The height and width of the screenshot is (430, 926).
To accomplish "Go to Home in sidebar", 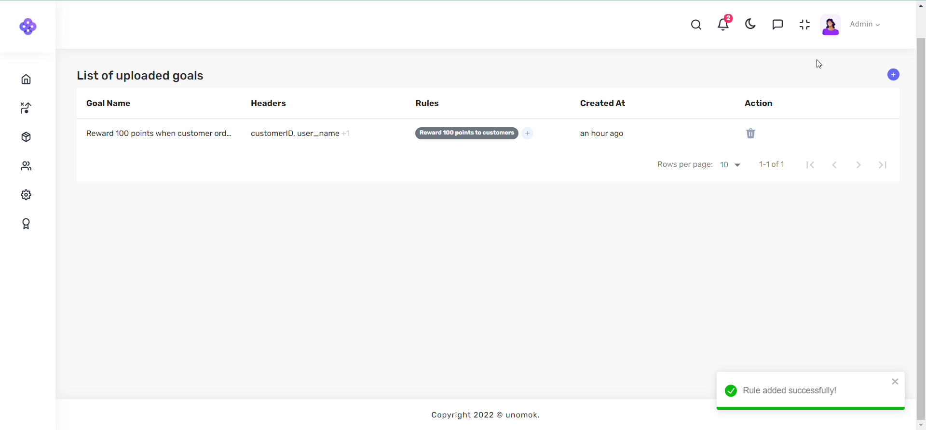I will pos(26,79).
